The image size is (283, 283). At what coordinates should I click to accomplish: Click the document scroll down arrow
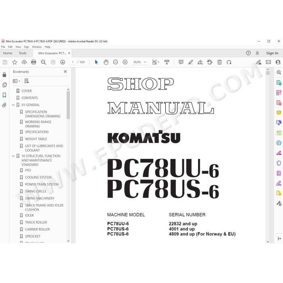point(268,241)
